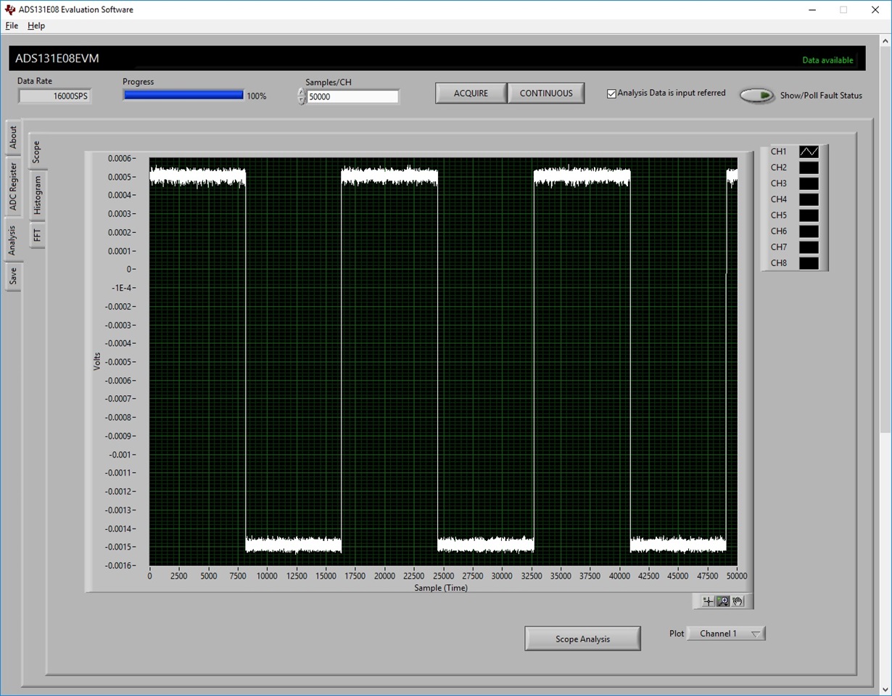Click the blue Progress bar
This screenshot has height=696, width=892.
(x=183, y=94)
